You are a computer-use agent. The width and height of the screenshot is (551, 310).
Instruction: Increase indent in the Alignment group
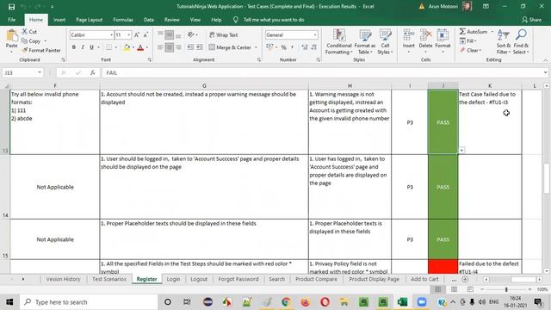tap(199, 47)
